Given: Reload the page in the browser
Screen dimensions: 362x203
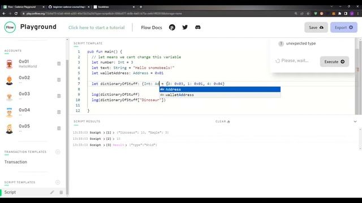Looking at the screenshot, I should [16, 14].
